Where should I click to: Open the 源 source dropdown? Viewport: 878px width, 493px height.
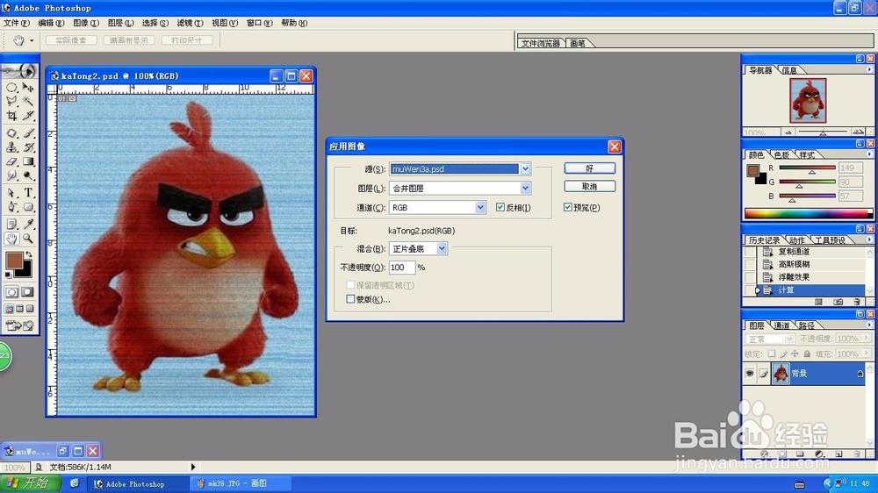click(525, 169)
